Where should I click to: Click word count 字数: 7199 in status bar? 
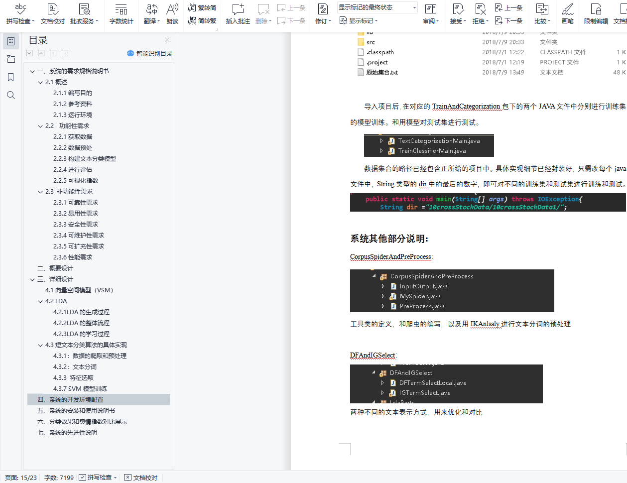[59, 478]
